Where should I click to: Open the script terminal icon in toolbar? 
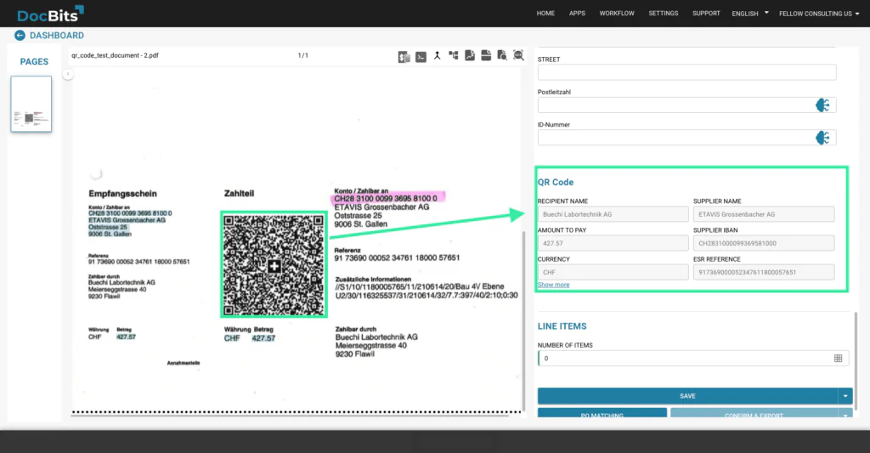(x=421, y=57)
